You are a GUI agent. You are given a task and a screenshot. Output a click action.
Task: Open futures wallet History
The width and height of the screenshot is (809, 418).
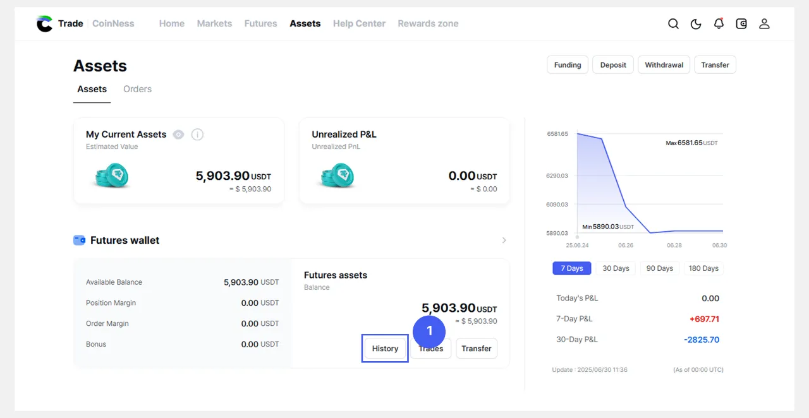click(385, 349)
